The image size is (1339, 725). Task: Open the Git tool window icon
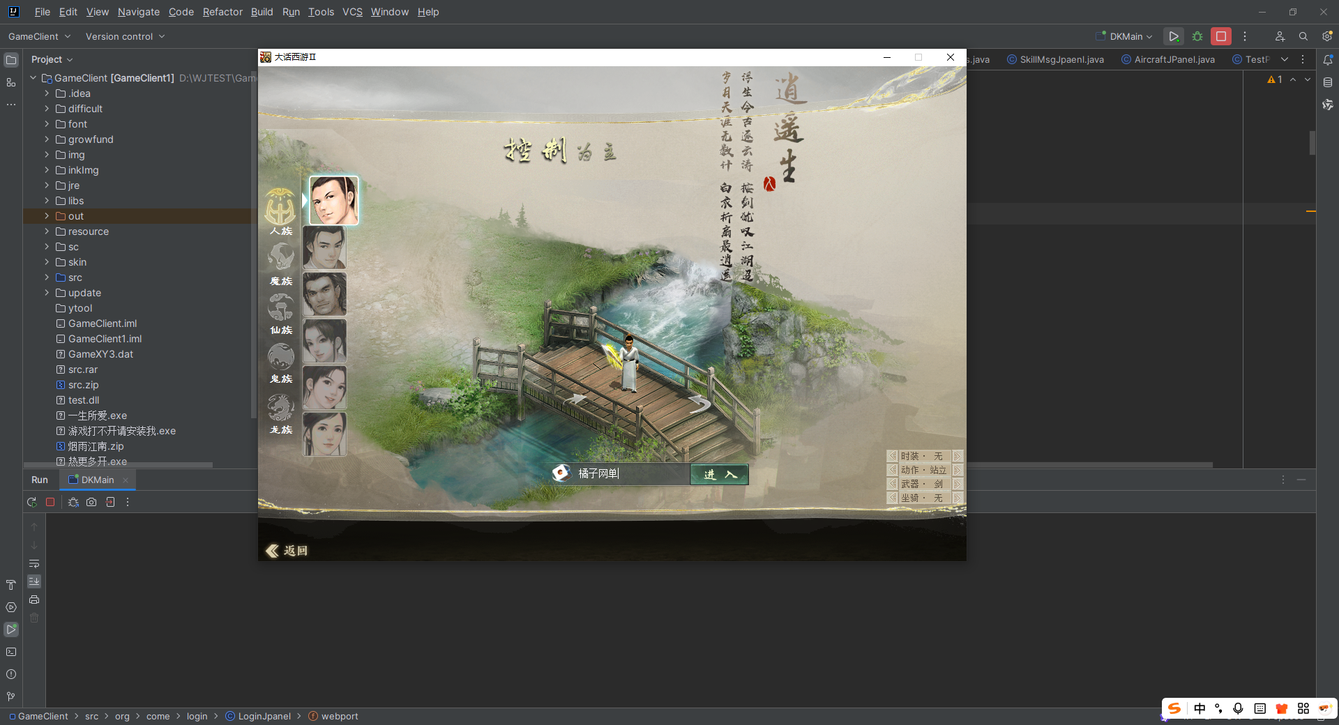[x=11, y=696]
